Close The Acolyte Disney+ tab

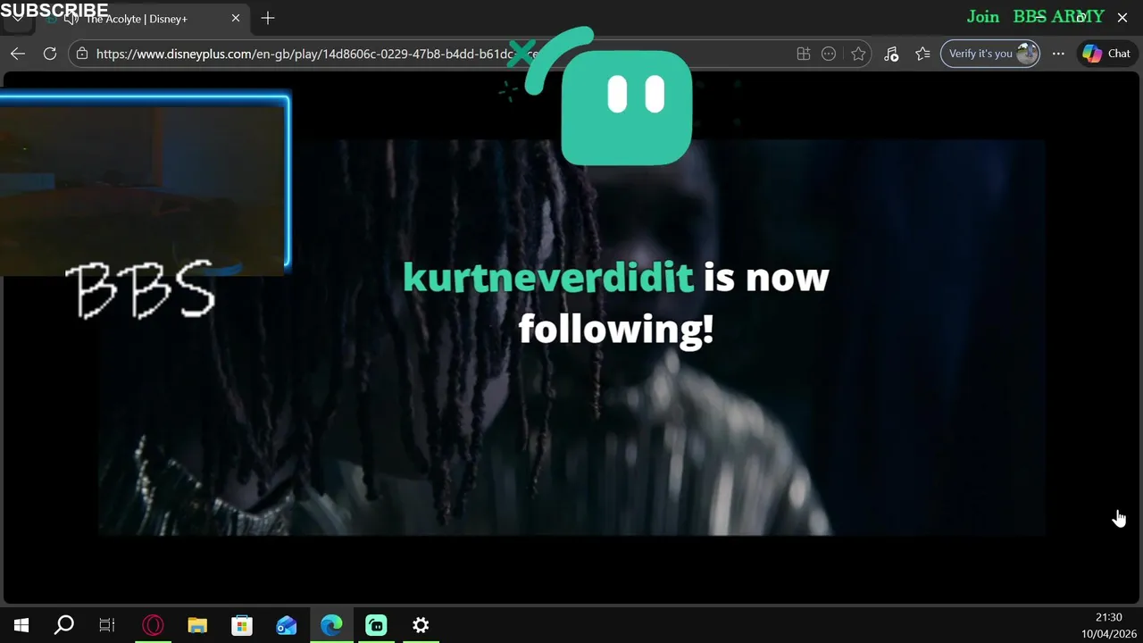[x=236, y=18]
